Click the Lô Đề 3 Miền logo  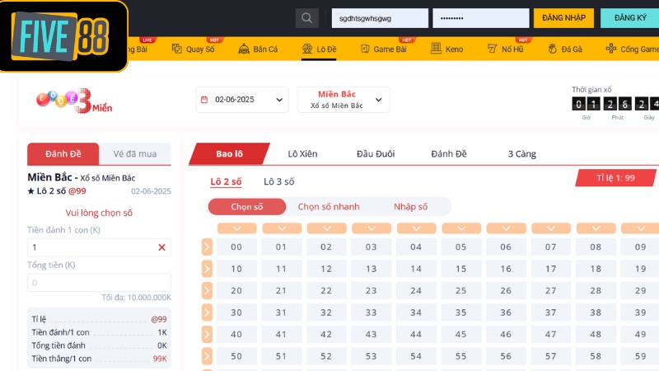tap(74, 101)
